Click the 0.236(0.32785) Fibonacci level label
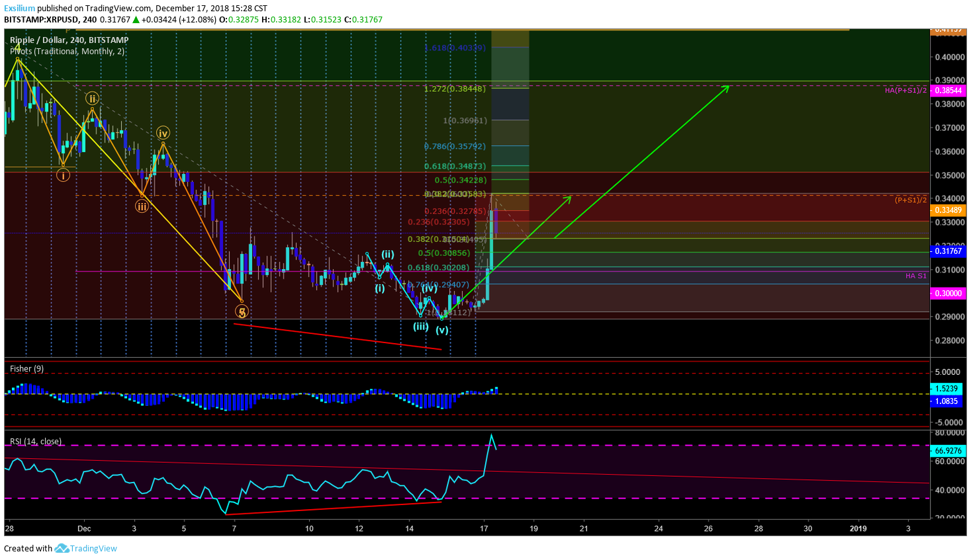This screenshot has width=971, height=560. tap(455, 212)
